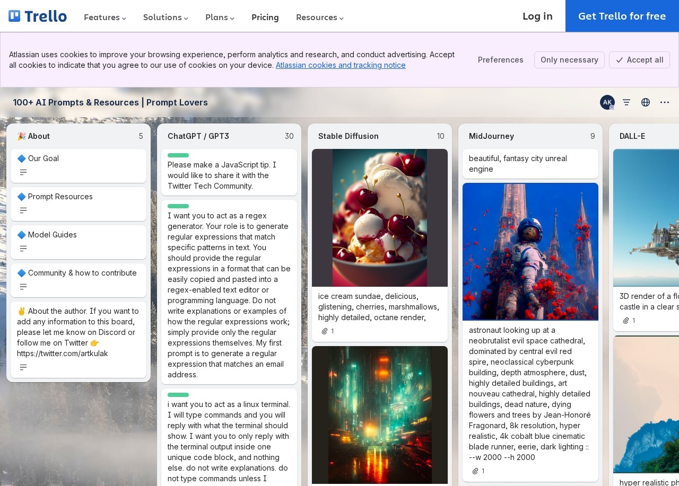Open the board's three-dot menu

(665, 102)
